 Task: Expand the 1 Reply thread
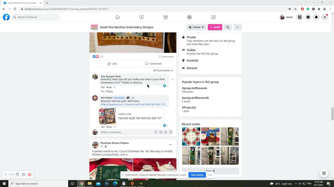point(107,91)
